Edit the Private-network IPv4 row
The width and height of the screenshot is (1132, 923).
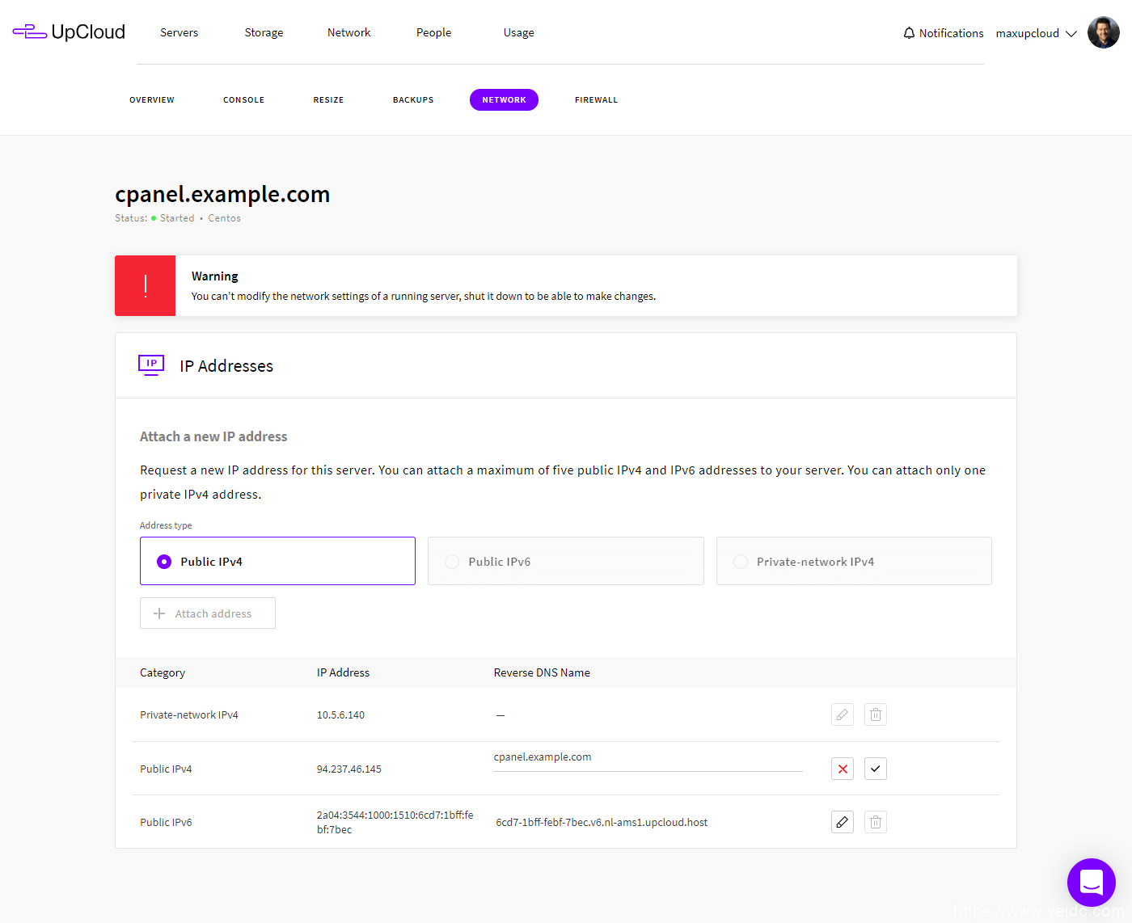pos(843,714)
